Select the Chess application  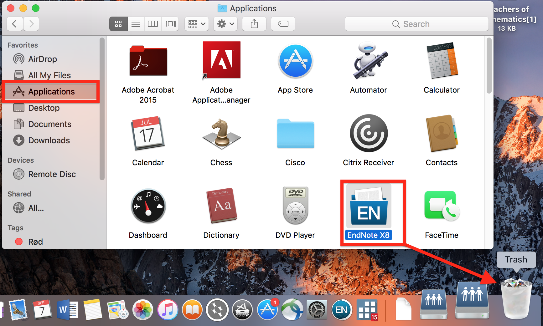pos(221,134)
